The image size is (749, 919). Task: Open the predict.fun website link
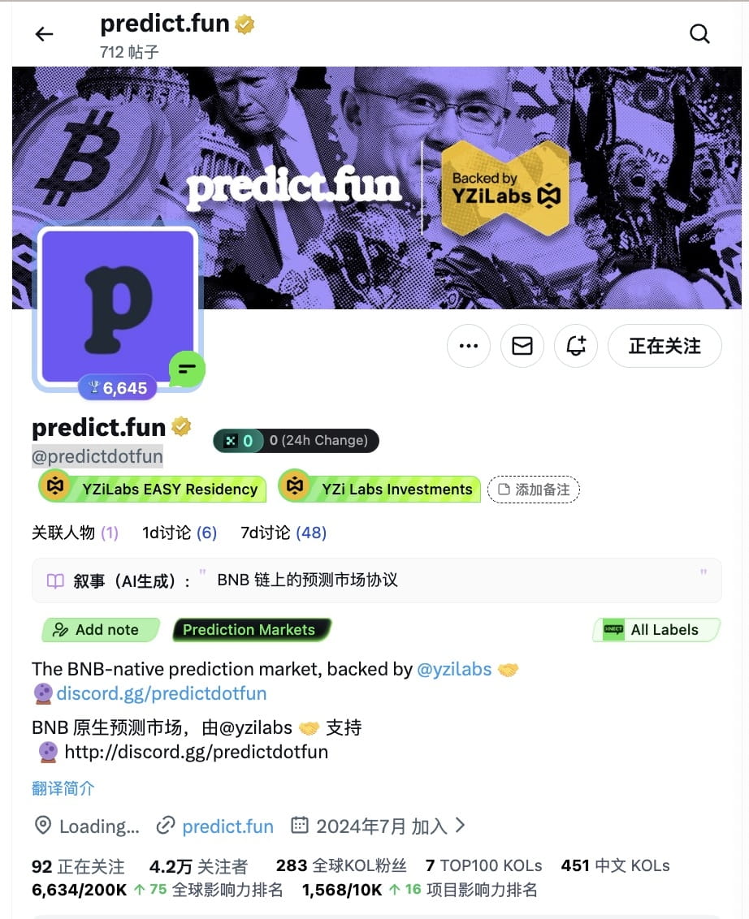tap(227, 826)
